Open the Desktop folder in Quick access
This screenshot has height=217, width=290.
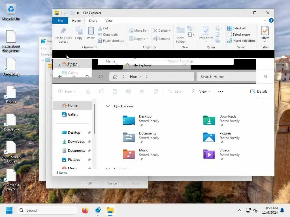pyautogui.click(x=141, y=120)
